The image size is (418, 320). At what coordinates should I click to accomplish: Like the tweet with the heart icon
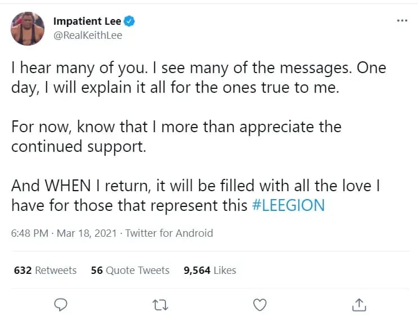pos(259,304)
